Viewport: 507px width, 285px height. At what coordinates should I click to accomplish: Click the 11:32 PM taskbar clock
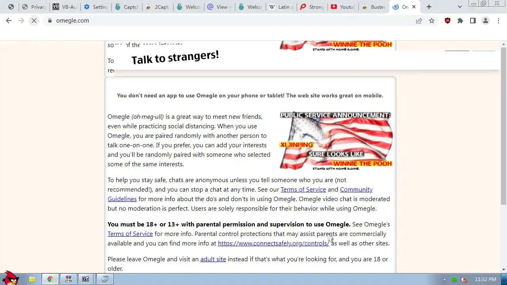click(x=486, y=279)
